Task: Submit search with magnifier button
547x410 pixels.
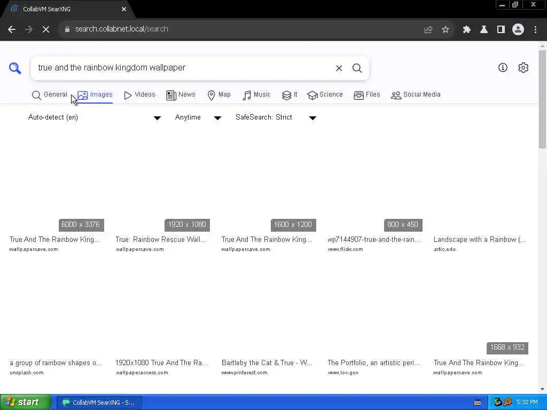Action: coord(357,68)
